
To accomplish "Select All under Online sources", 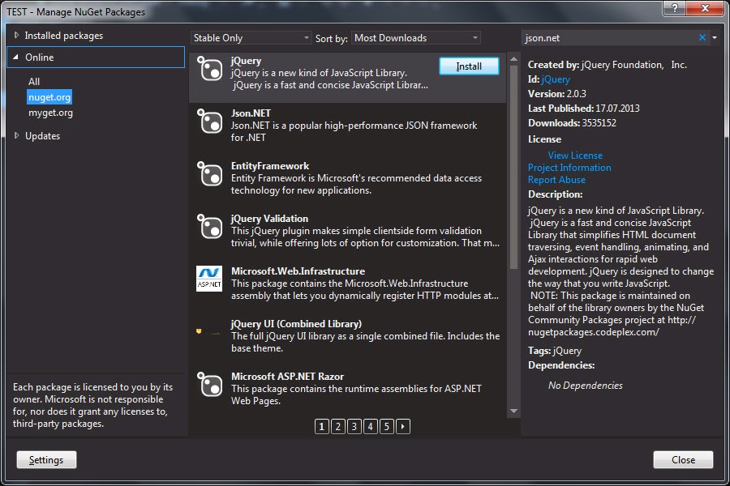I will tap(34, 81).
